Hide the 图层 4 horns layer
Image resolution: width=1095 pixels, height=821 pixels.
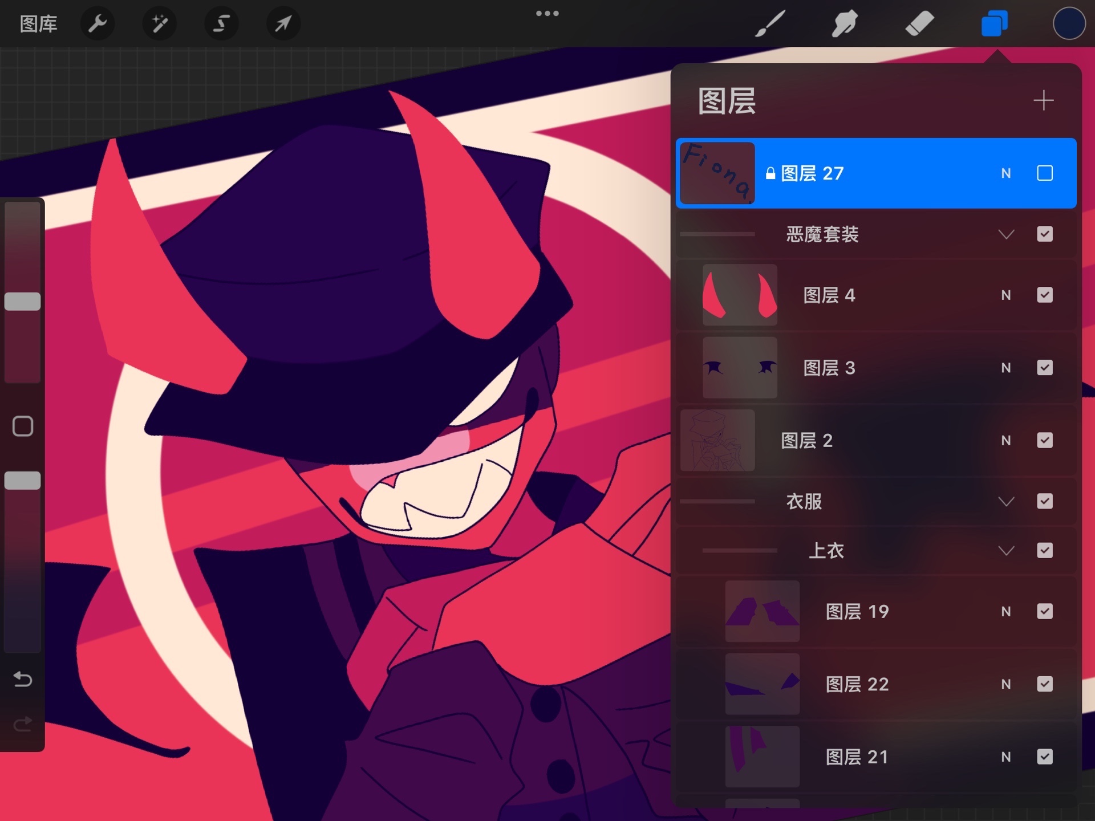(1044, 295)
